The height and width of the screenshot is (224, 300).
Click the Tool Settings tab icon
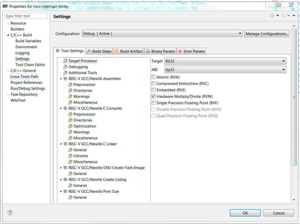[x=57, y=51]
